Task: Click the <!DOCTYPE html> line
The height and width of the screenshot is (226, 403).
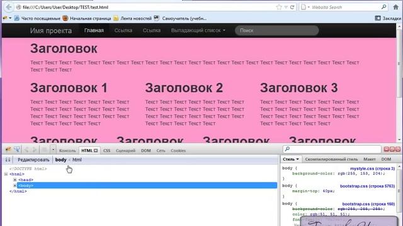Action: pyautogui.click(x=28, y=169)
